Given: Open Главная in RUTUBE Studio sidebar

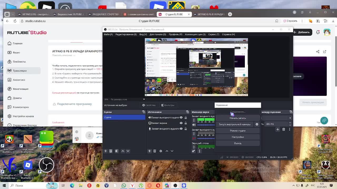Looking at the screenshot, I should coord(17,43).
